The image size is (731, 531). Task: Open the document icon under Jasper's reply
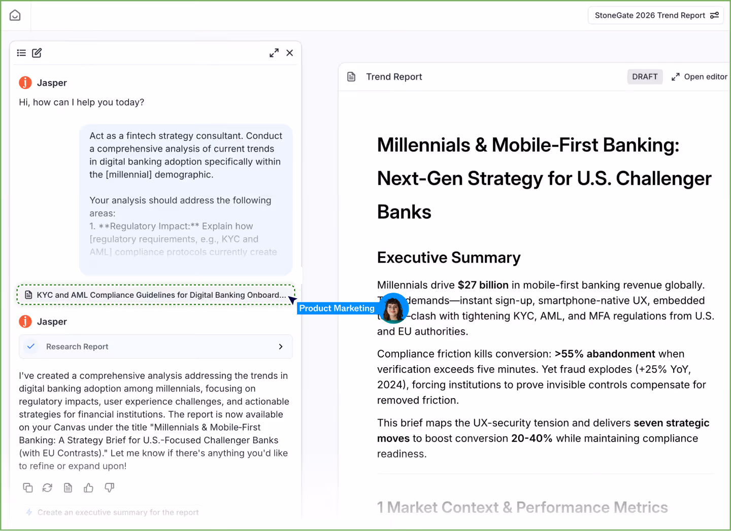(68, 487)
